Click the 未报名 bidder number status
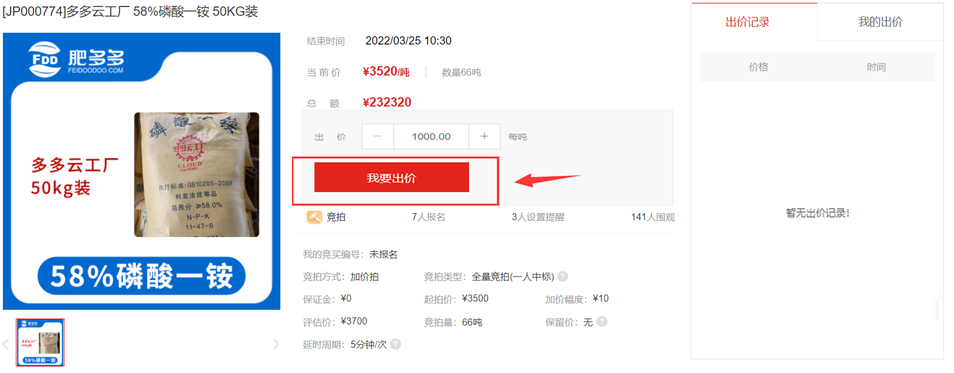 coord(383,255)
